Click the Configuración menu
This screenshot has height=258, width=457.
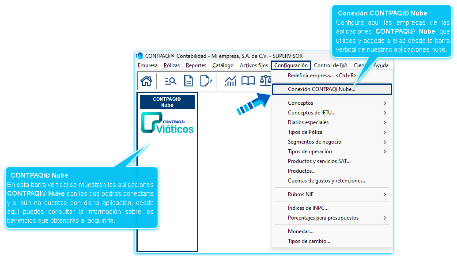point(291,65)
